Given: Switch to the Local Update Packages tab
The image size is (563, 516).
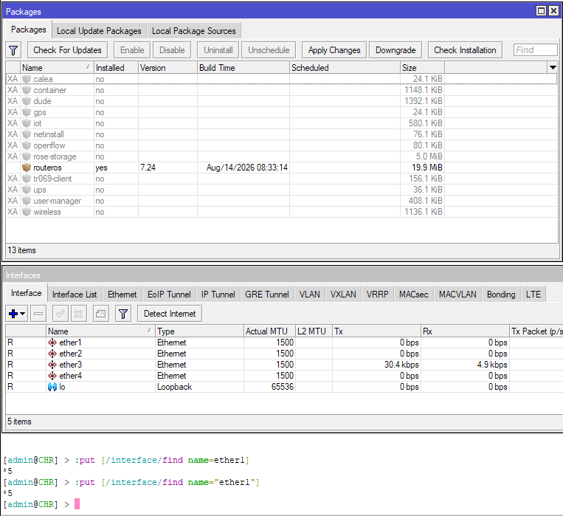Looking at the screenshot, I should coord(99,31).
